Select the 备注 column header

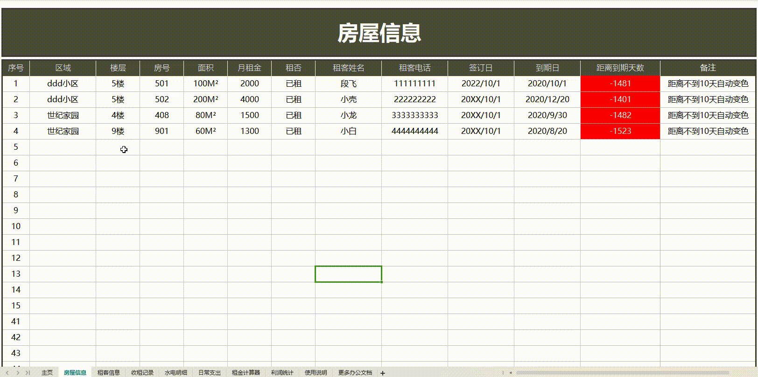pos(708,68)
